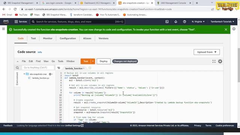Open Cookie preferences footer link
This screenshot has width=240, height=135.
tap(225, 126)
